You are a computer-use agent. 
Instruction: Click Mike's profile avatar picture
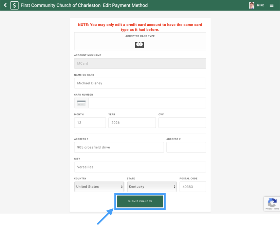click(x=251, y=5)
